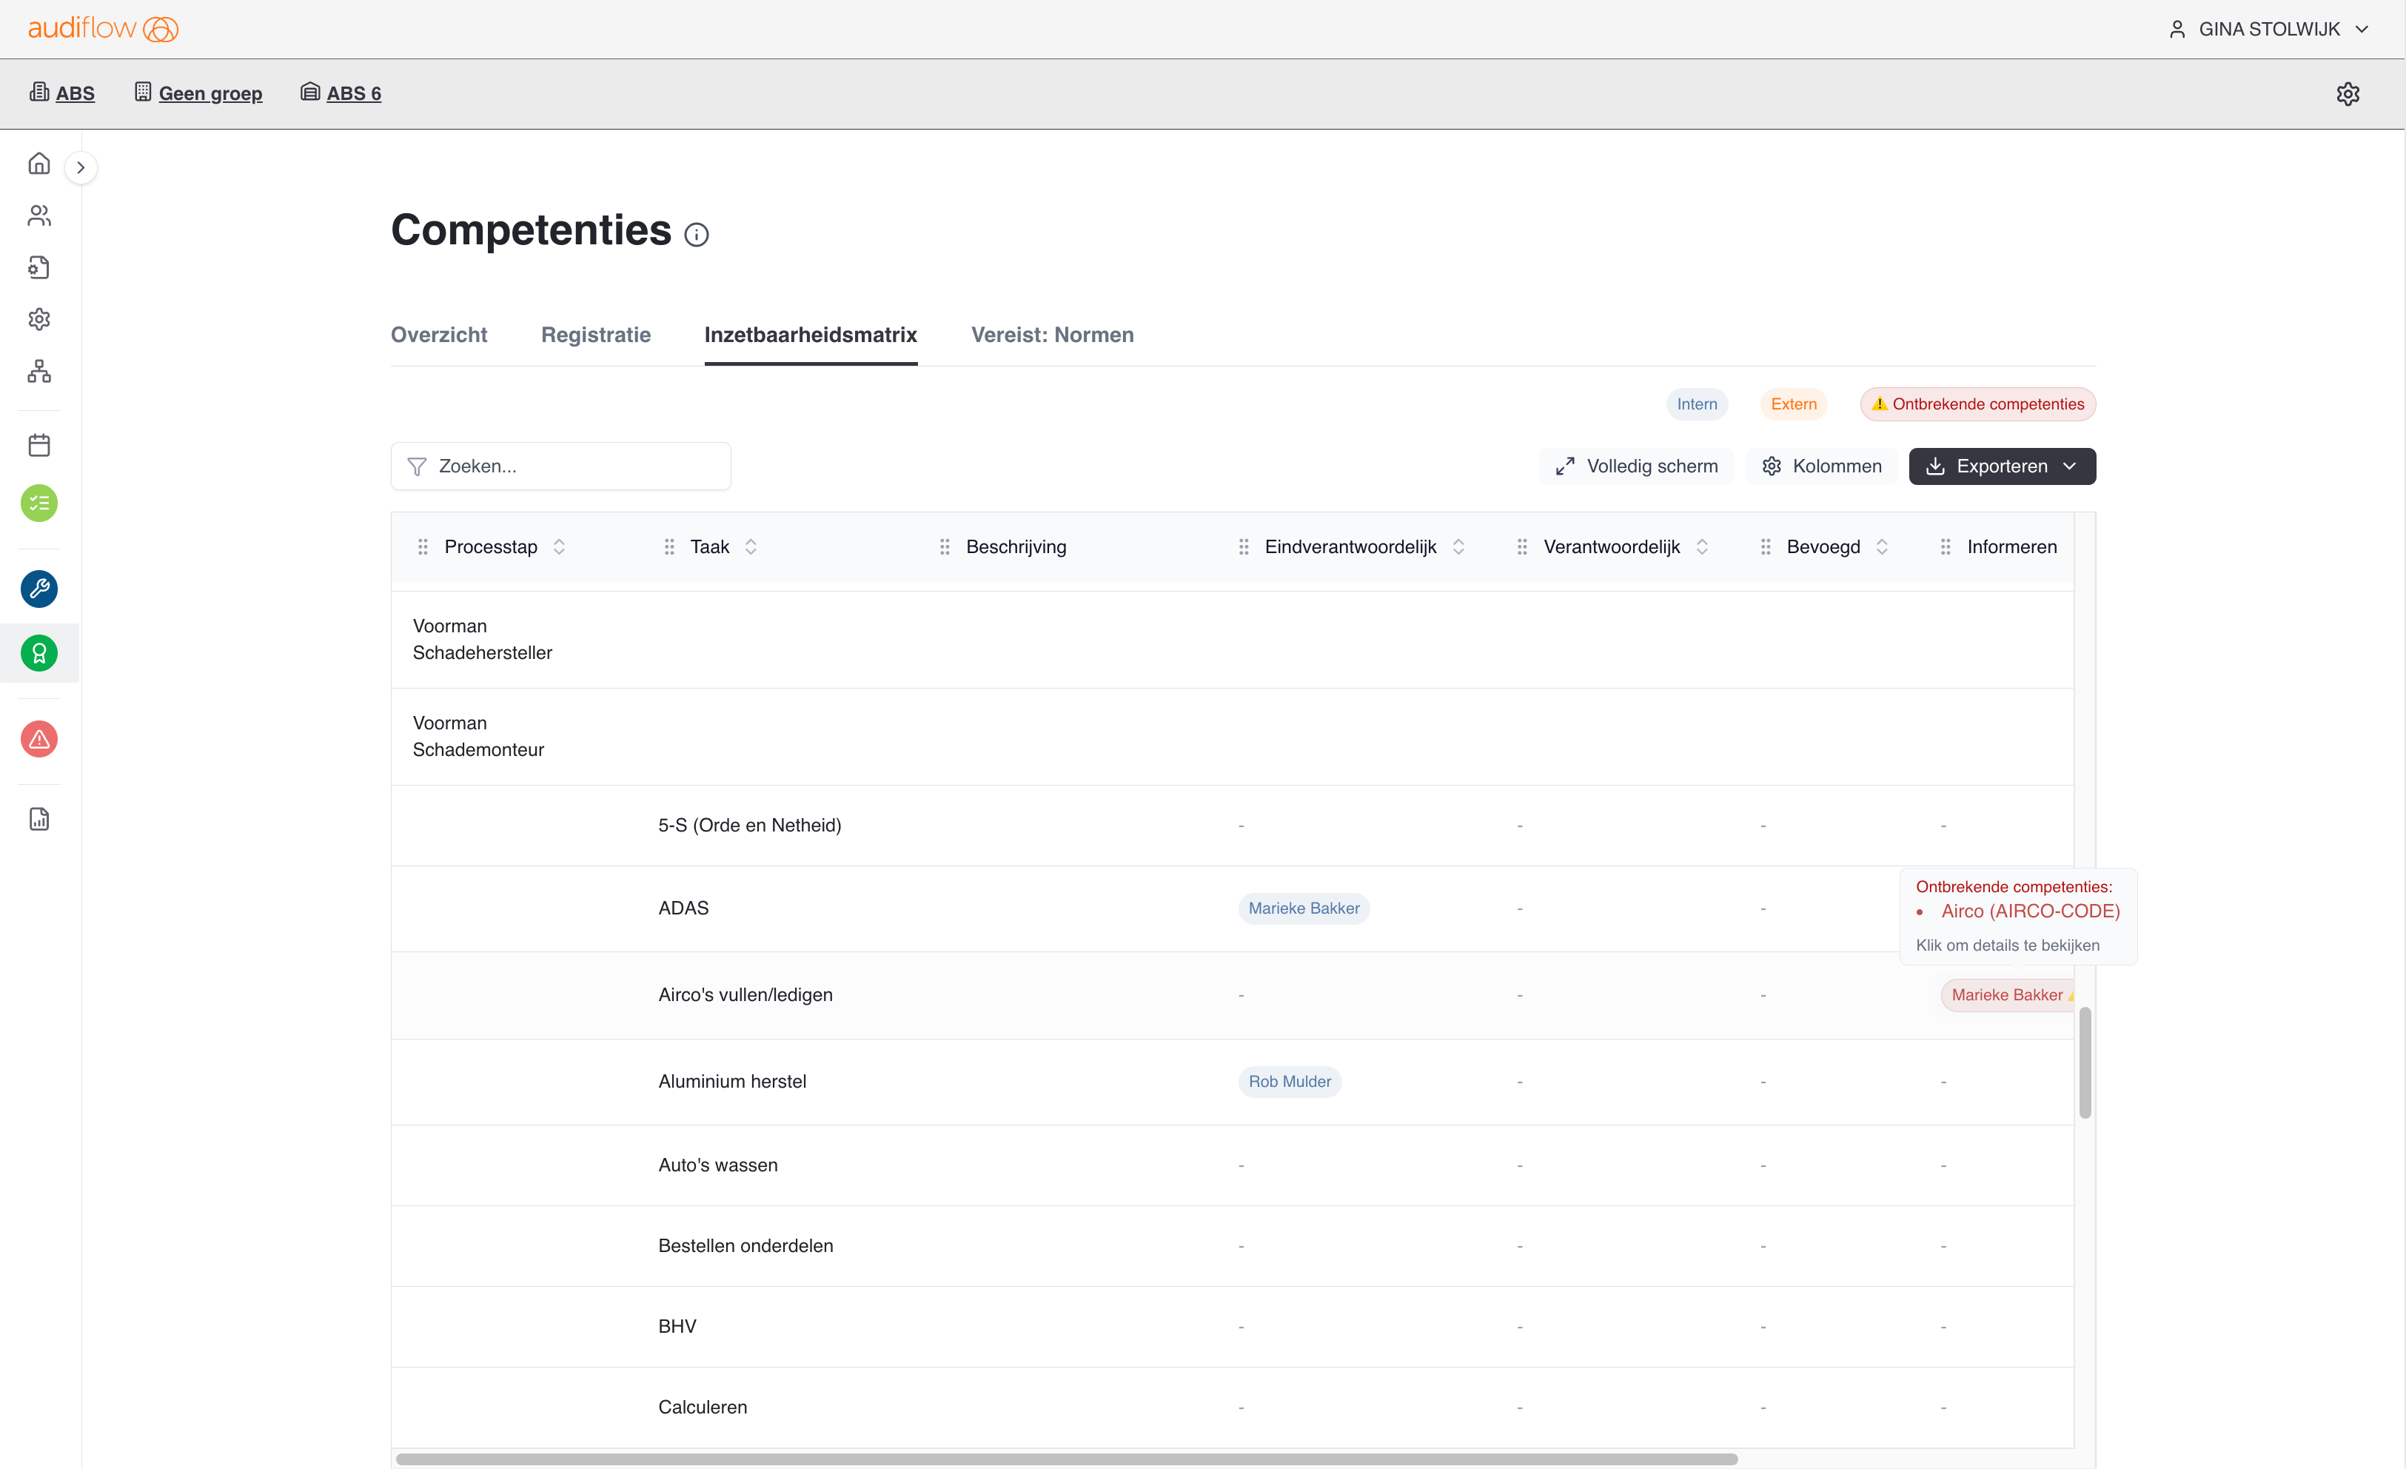
Task: Click the info icon beside Competenties
Action: point(696,235)
